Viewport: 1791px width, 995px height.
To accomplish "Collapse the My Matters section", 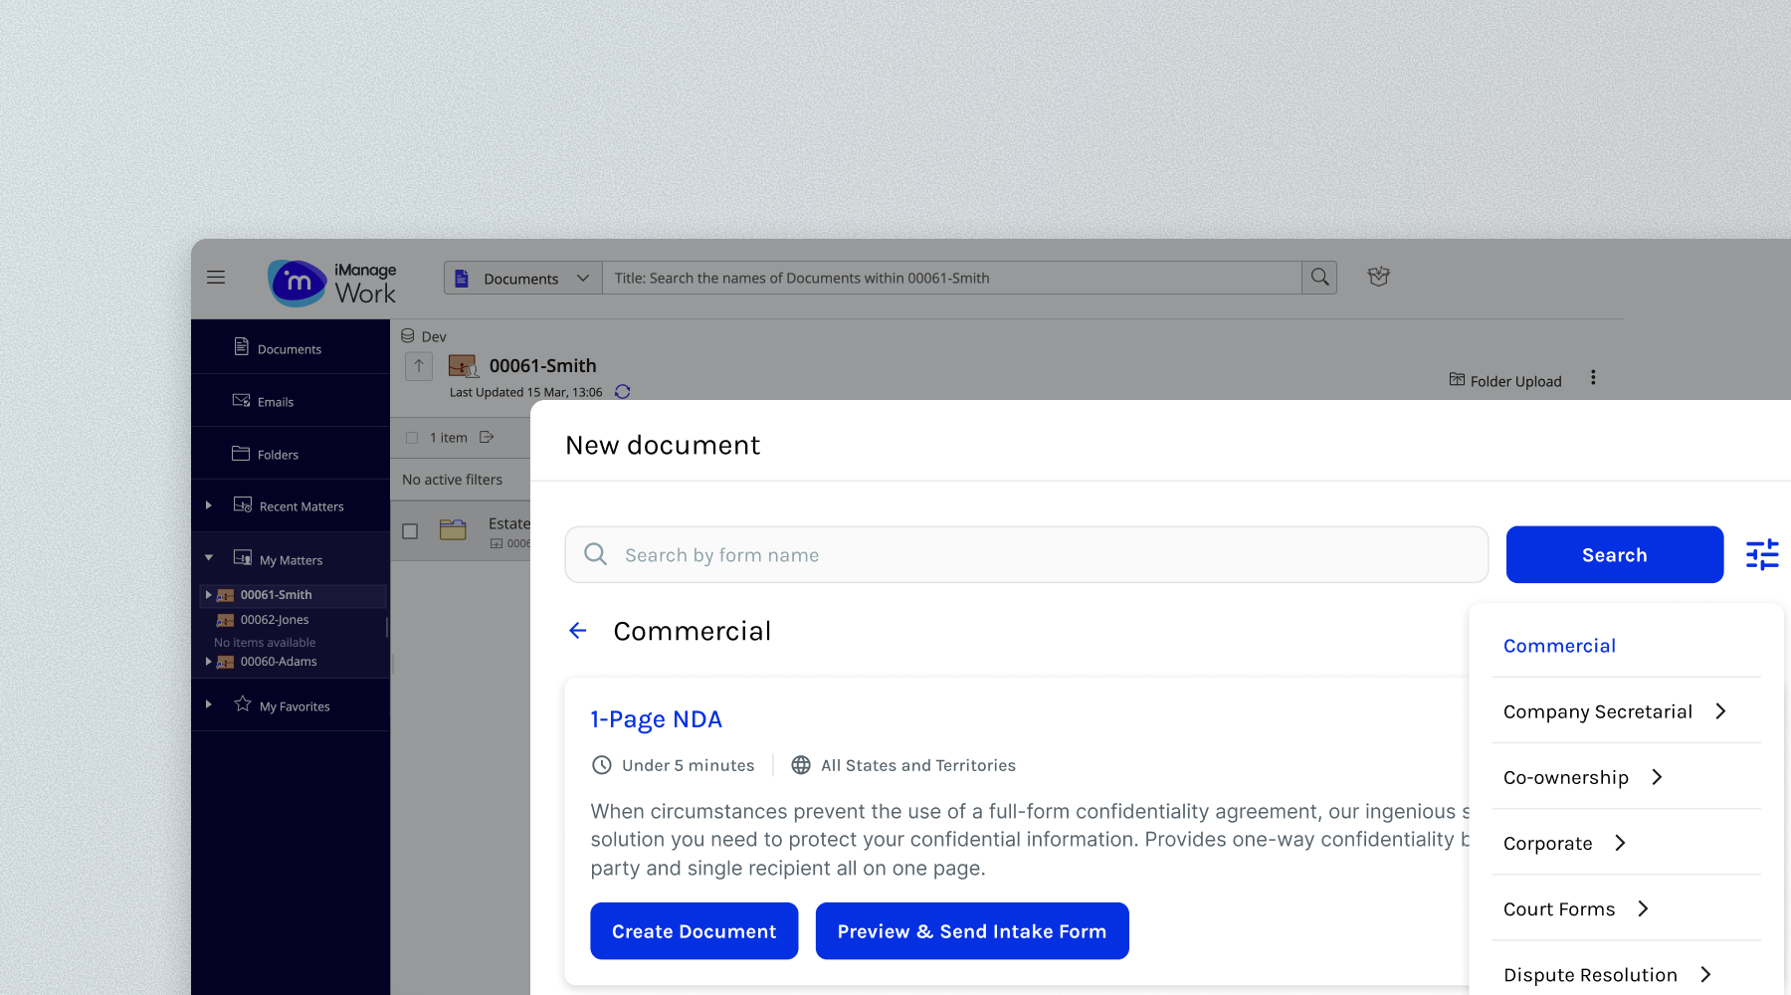I will 209,558.
